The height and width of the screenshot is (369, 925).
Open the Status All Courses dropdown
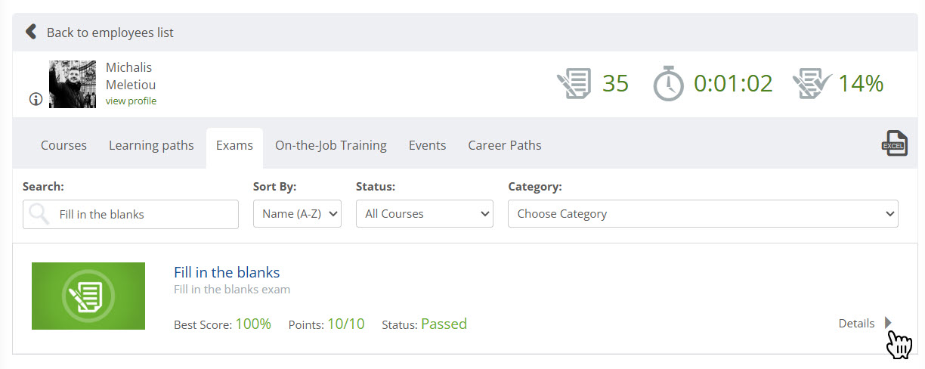[424, 214]
